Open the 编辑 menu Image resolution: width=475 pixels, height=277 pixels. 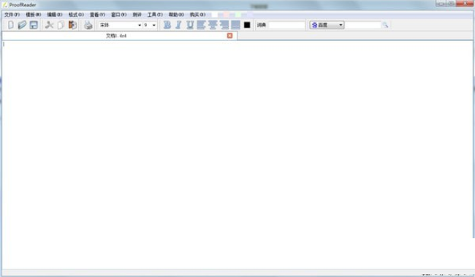(55, 15)
